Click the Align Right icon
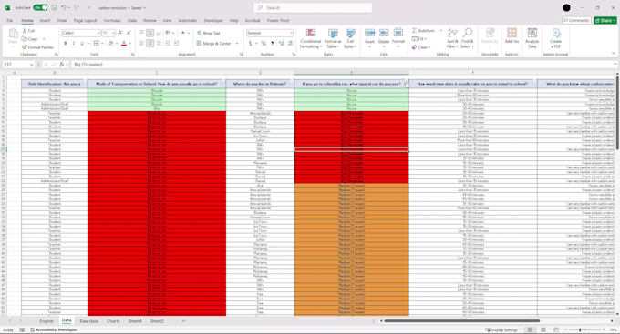Image resolution: width=620 pixels, height=334 pixels. tap(159, 43)
